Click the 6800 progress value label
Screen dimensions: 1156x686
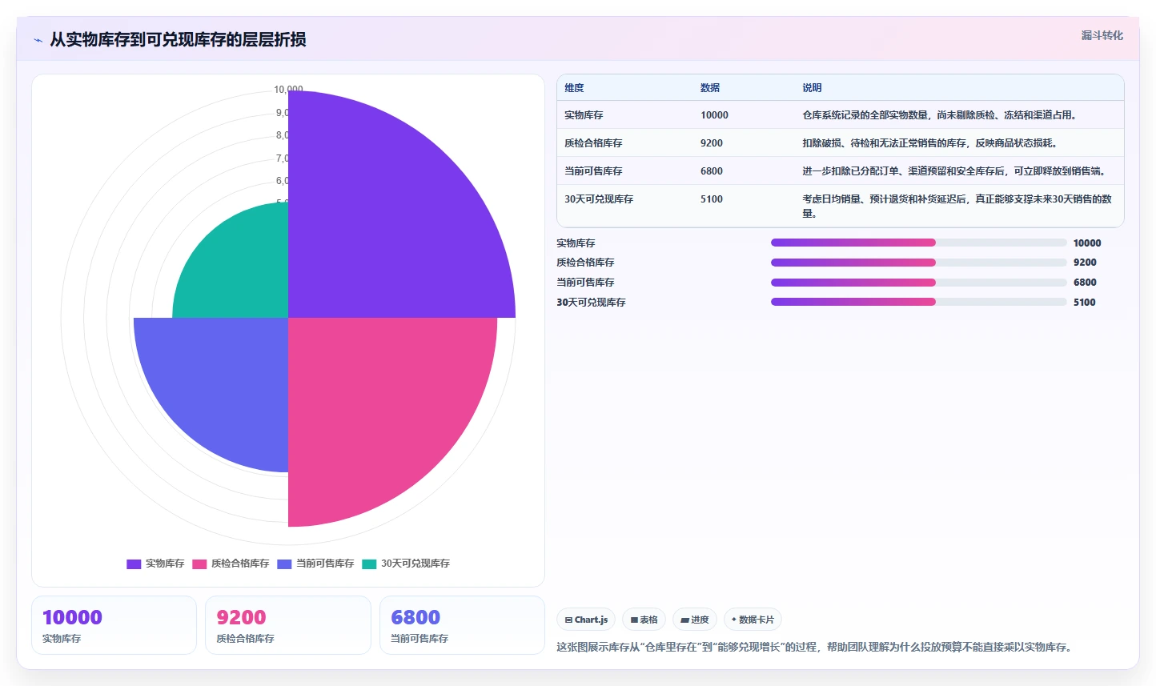[x=1085, y=283]
